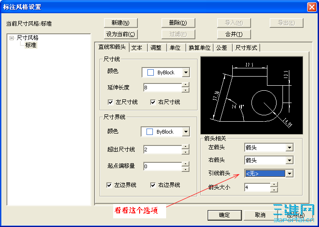Image resolution: width=319 pixels, height=227 pixels.
Task: Click the 合并(T) button
Action: [x=234, y=34]
